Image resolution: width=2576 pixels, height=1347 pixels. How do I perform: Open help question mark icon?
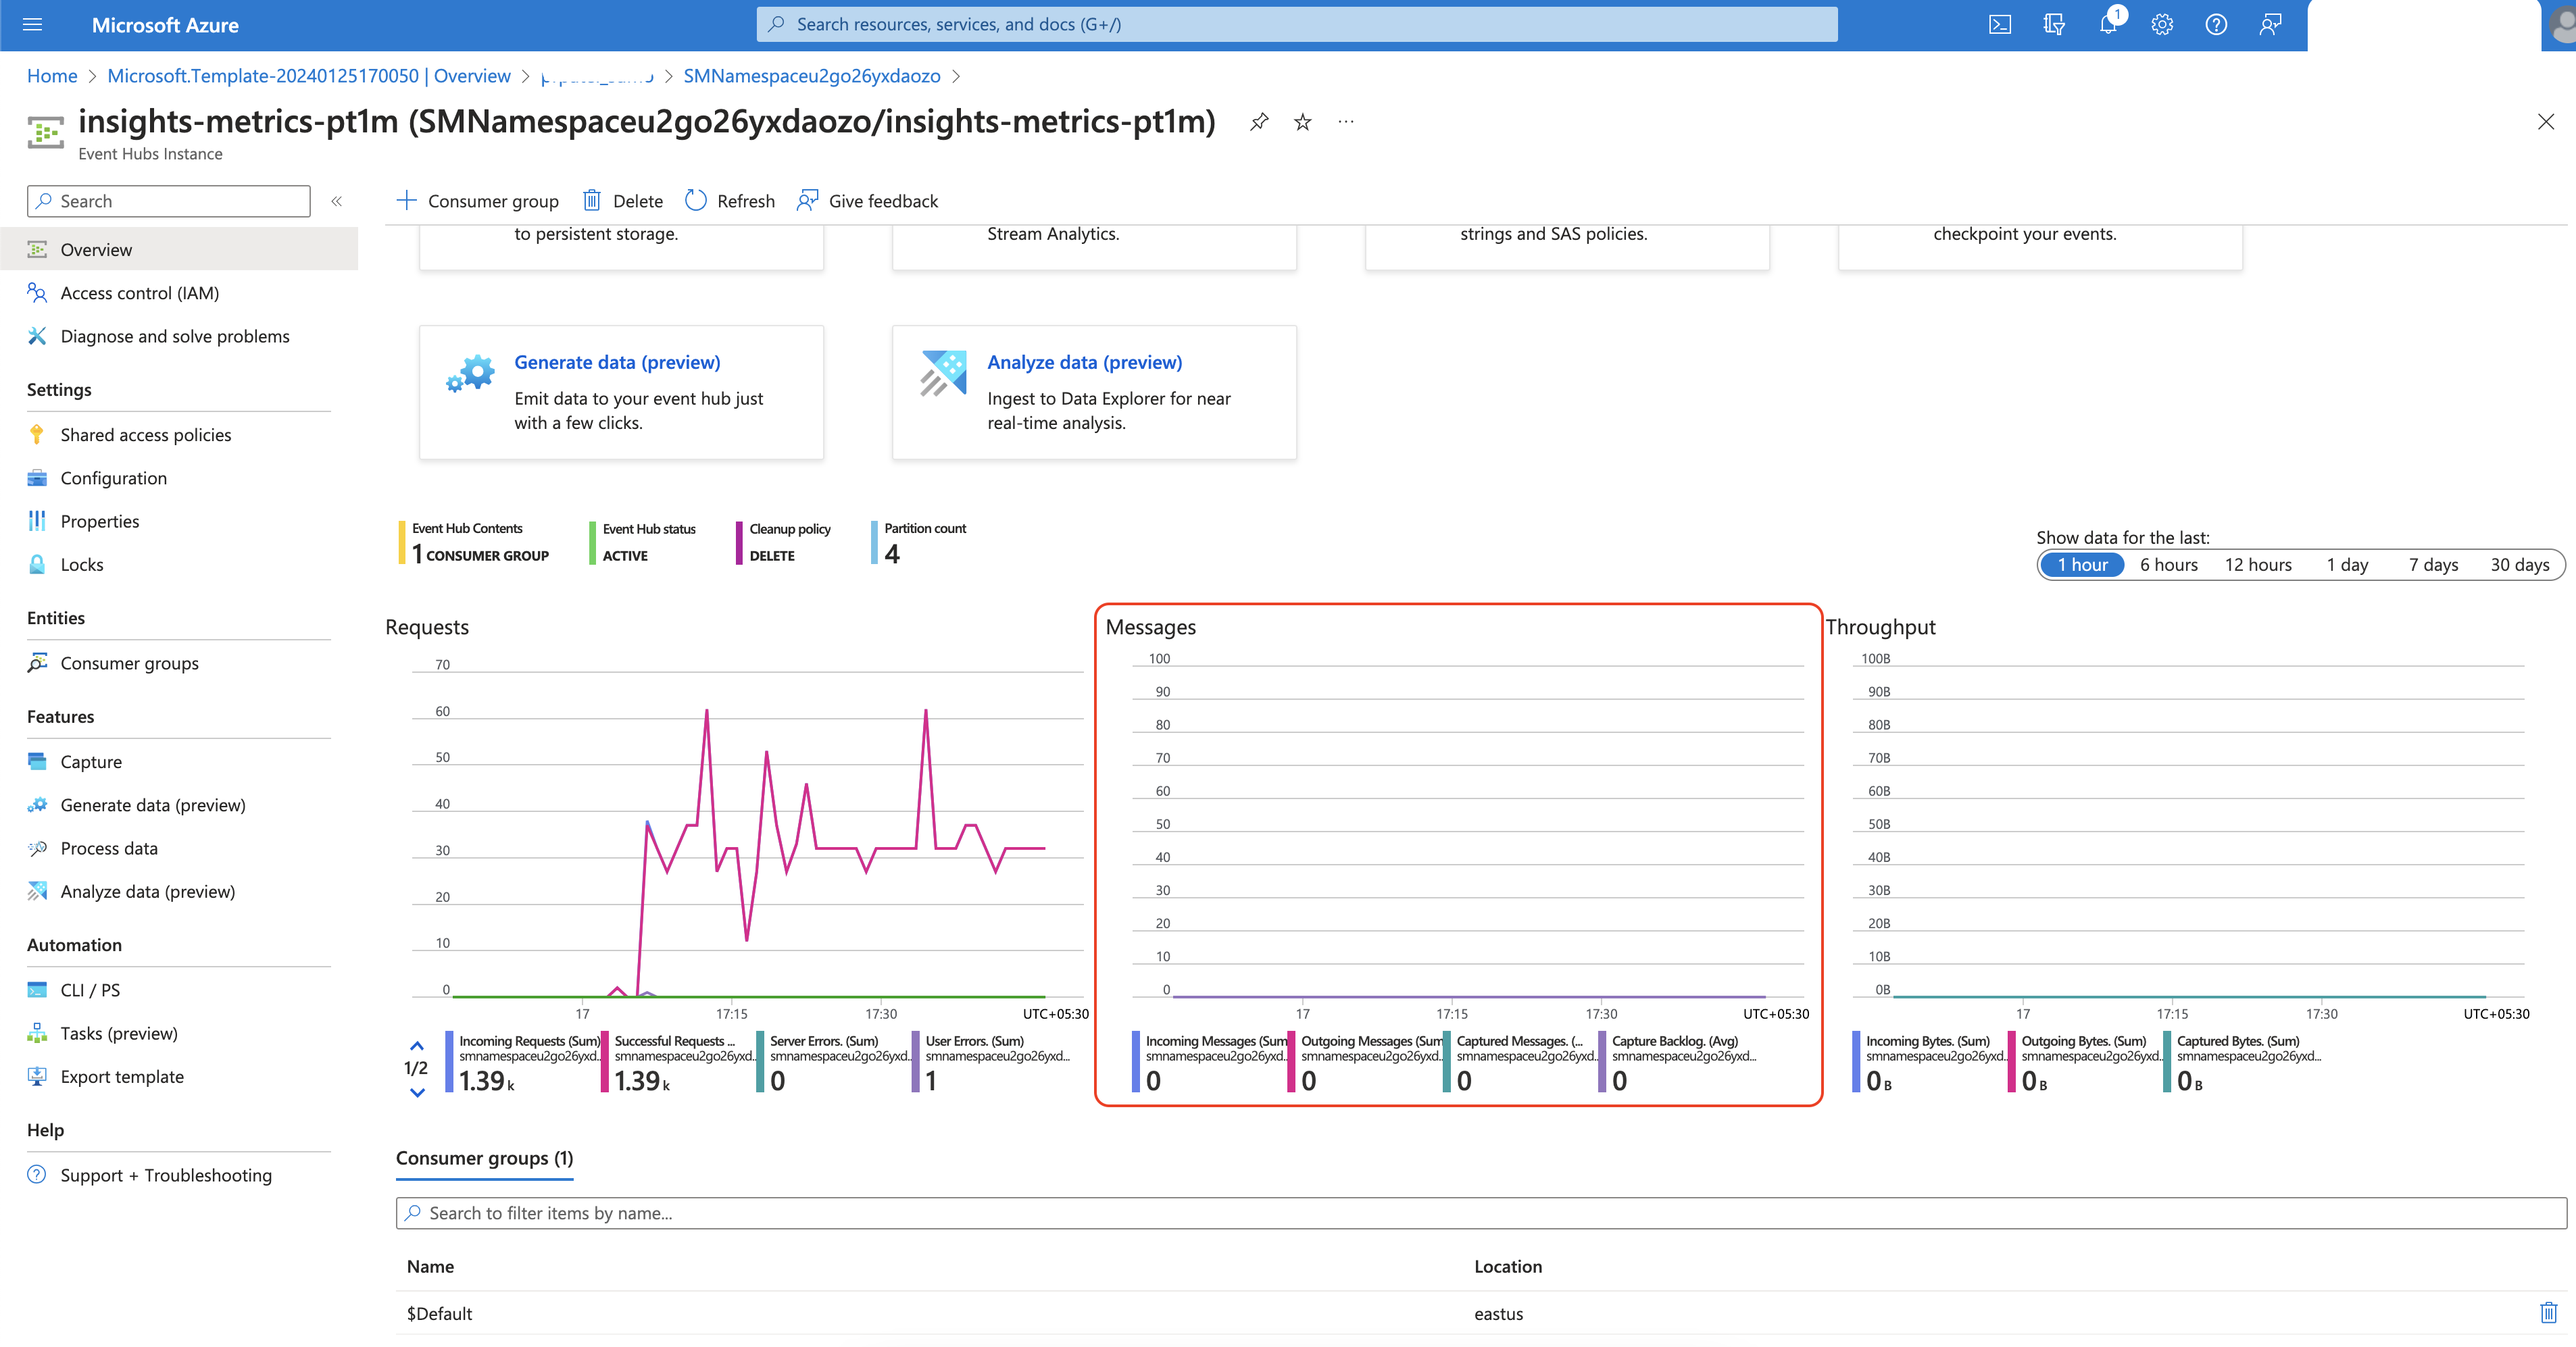tap(2216, 25)
